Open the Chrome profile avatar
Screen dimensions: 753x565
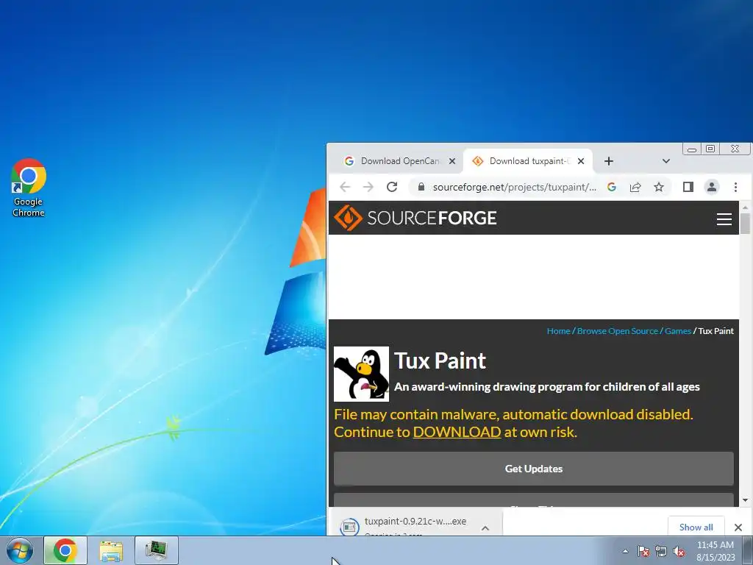coord(712,187)
